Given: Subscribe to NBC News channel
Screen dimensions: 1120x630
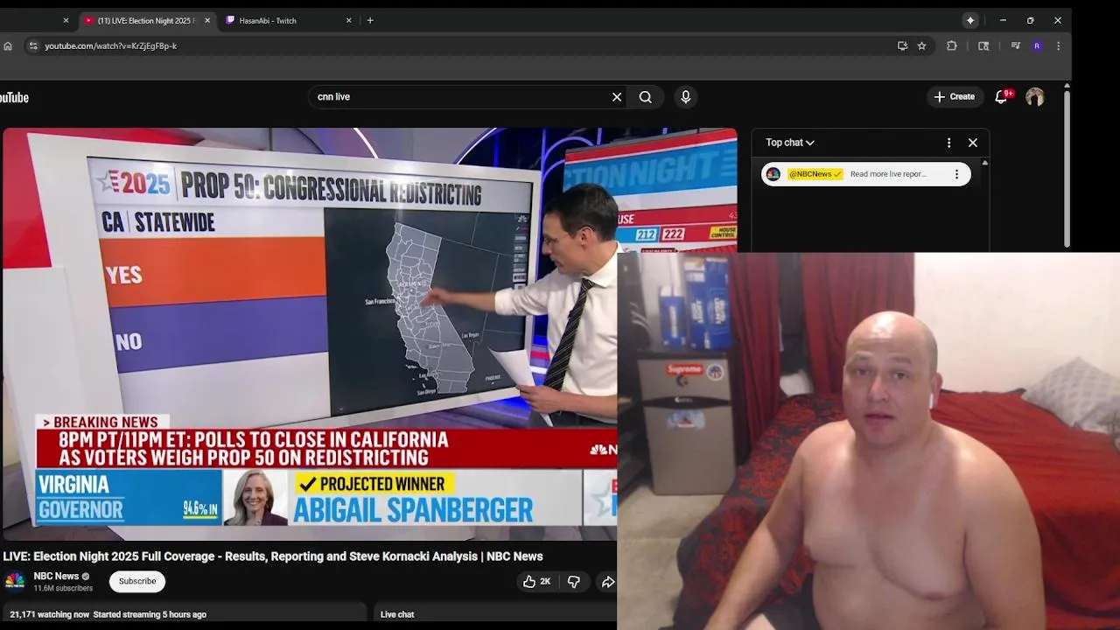Looking at the screenshot, I should tap(137, 582).
